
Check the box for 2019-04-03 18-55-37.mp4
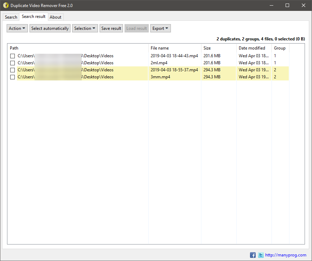tap(13, 70)
